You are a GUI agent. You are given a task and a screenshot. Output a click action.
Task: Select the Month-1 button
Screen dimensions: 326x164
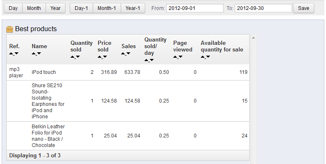click(107, 8)
